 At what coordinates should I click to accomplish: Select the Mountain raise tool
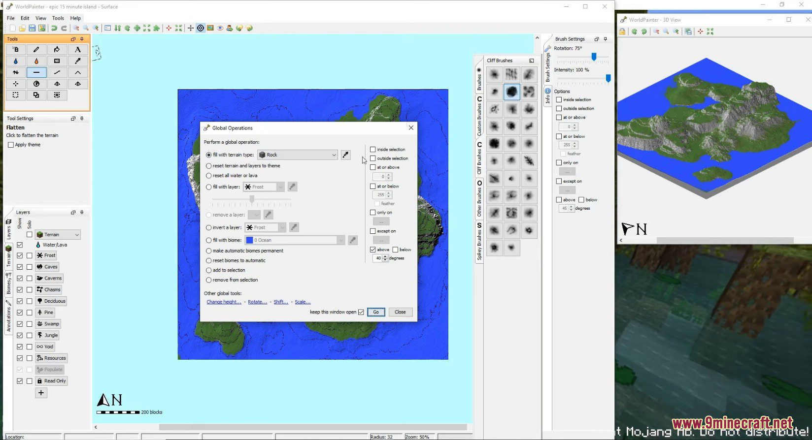point(78,72)
